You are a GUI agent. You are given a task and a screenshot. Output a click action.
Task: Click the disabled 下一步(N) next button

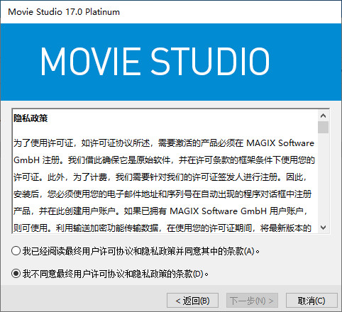coord(252,301)
